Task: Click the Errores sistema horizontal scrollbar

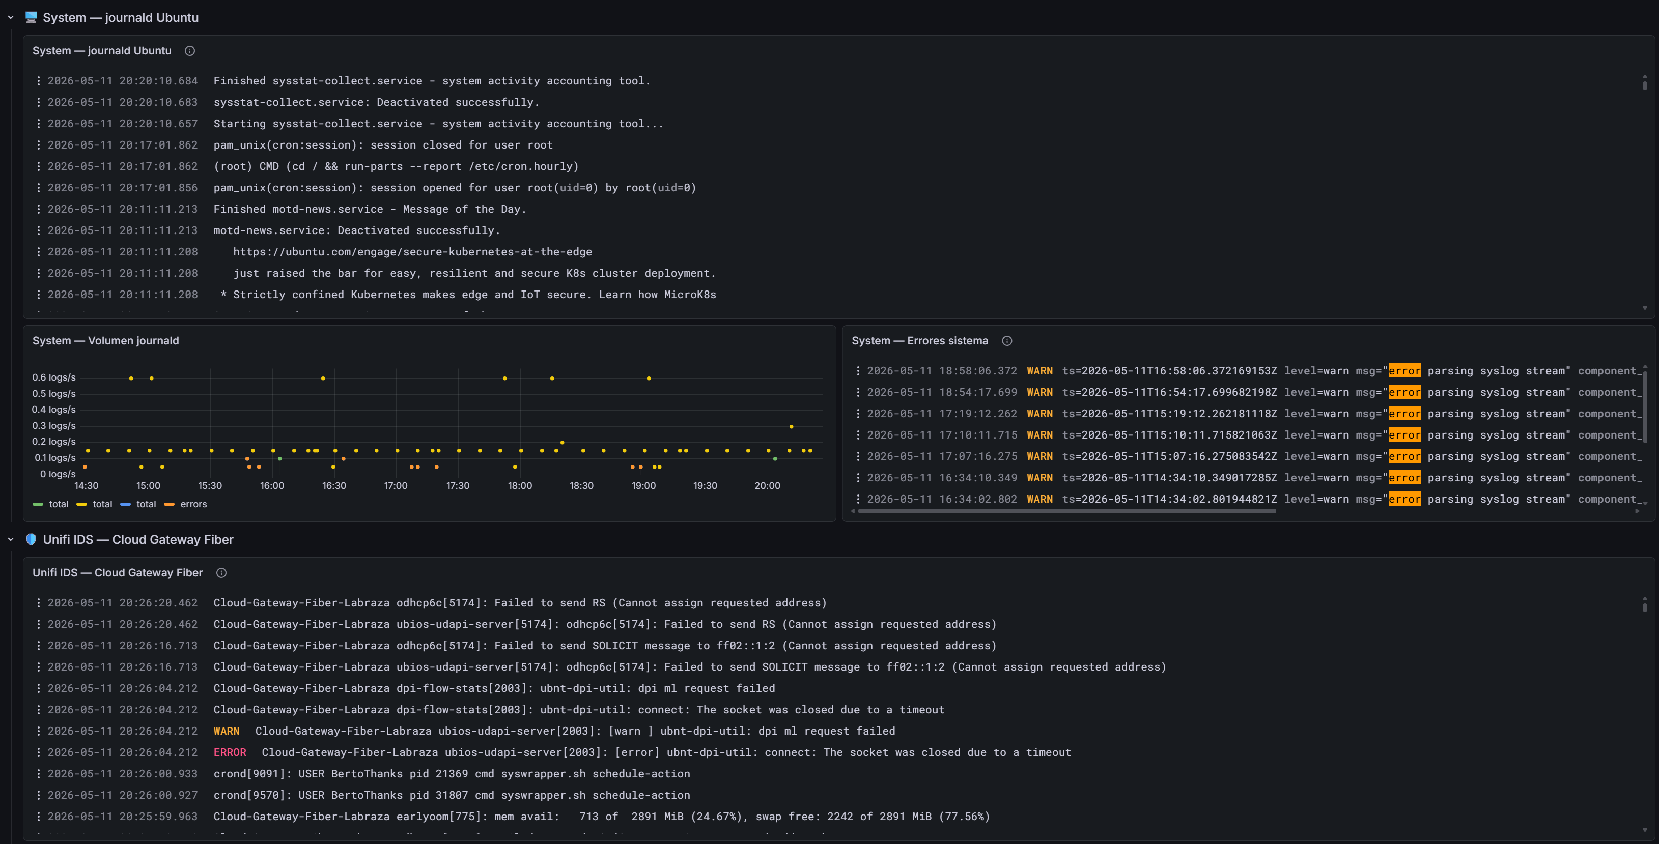Action: pyautogui.click(x=1066, y=511)
